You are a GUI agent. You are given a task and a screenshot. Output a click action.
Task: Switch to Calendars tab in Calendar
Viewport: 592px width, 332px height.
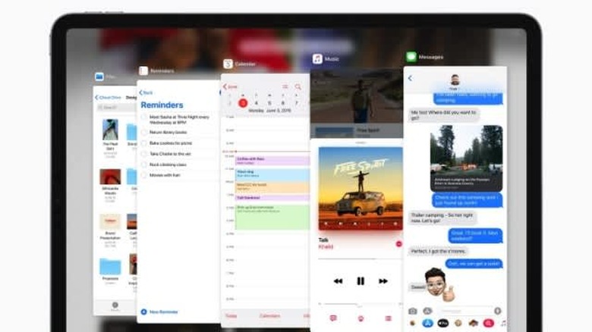pos(269,316)
